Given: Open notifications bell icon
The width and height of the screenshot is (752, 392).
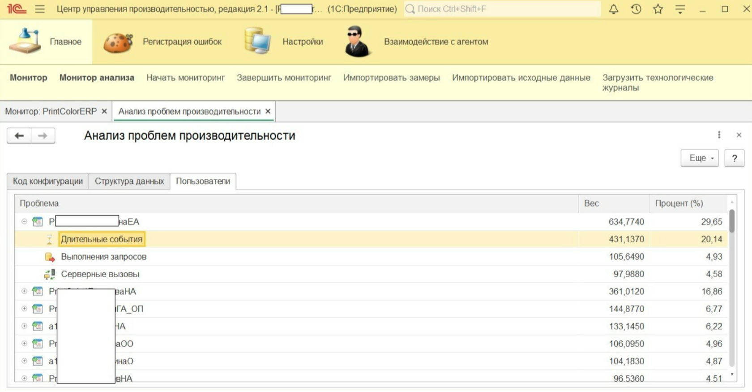Looking at the screenshot, I should (x=614, y=9).
